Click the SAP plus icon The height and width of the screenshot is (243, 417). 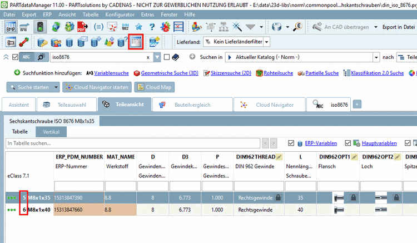pyautogui.click(x=154, y=42)
